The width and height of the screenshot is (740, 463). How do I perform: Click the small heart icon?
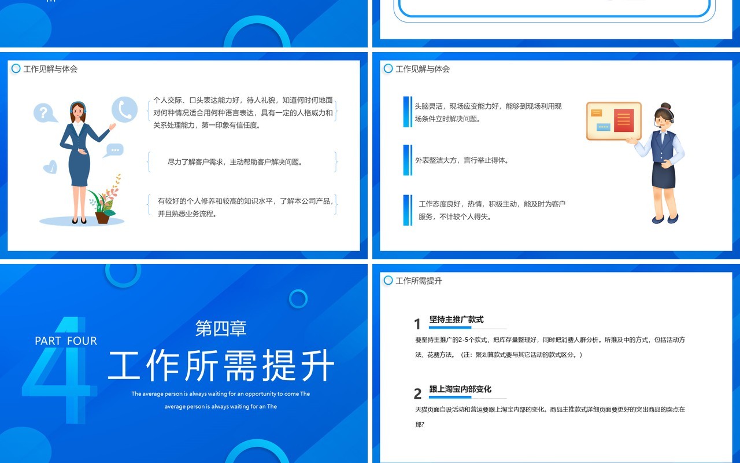(50, 167)
